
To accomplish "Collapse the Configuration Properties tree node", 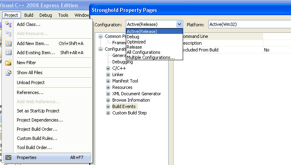I will point(100,49).
